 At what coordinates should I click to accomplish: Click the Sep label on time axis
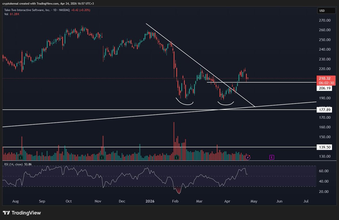pos(42,201)
